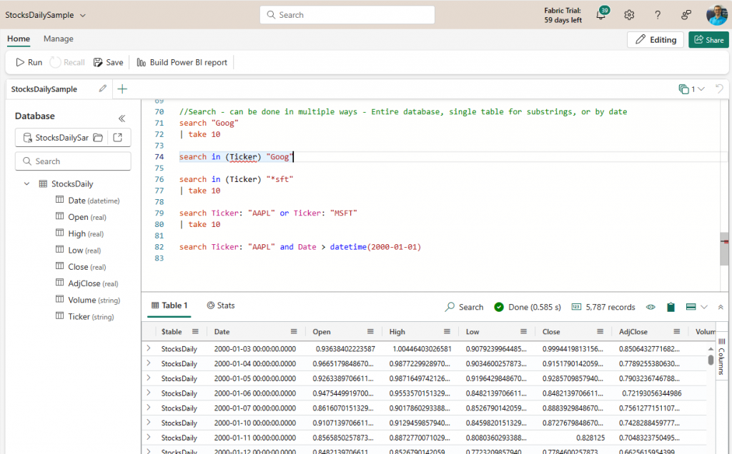Switch to the Manage tab
732x454 pixels.
tap(58, 39)
